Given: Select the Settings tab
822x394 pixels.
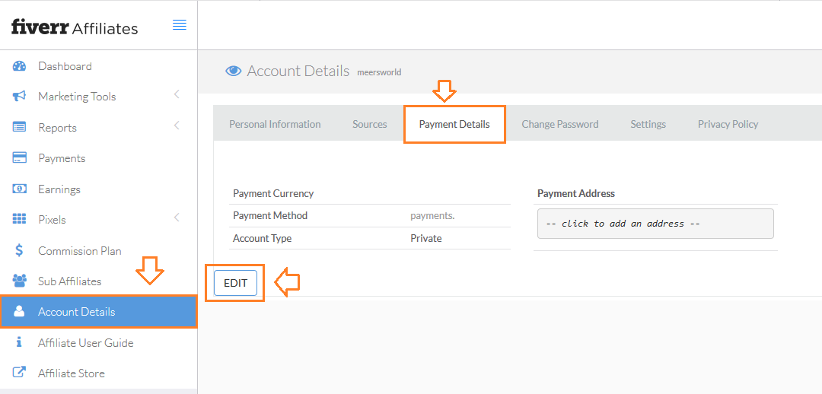Looking at the screenshot, I should (648, 124).
